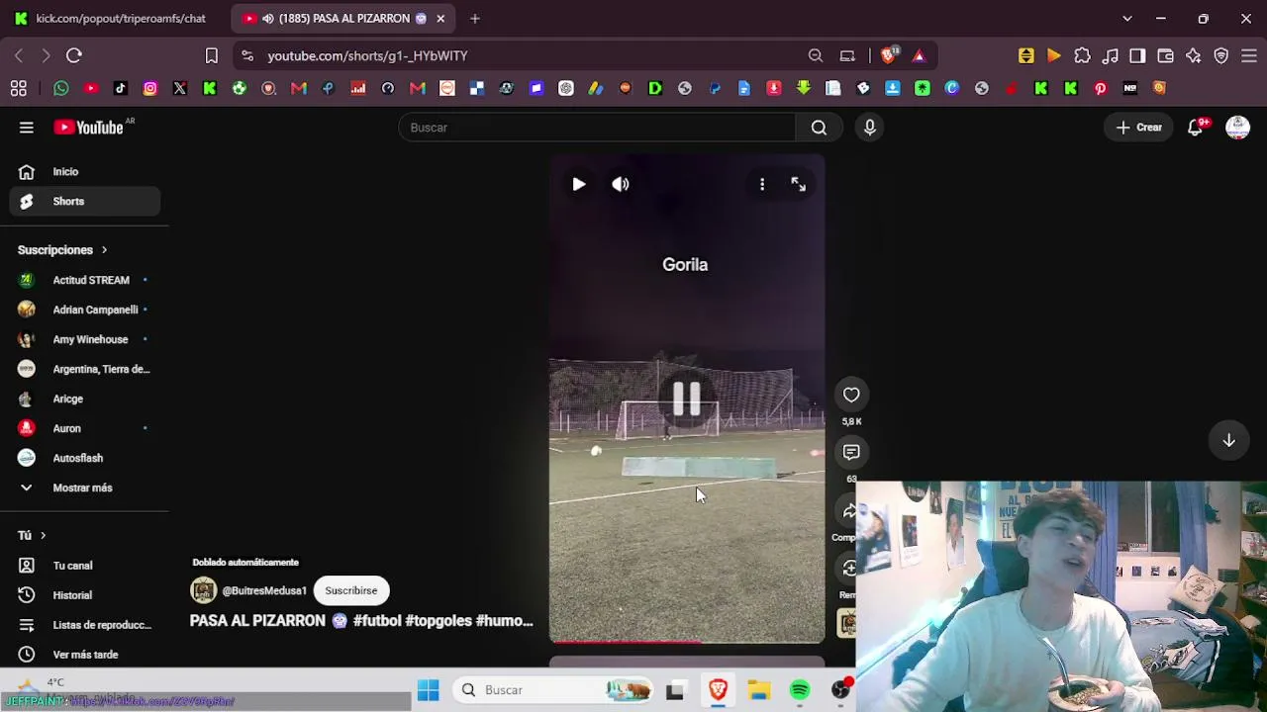The image size is (1267, 712).
Task: Click the play button on the Short
Action: [x=579, y=184]
